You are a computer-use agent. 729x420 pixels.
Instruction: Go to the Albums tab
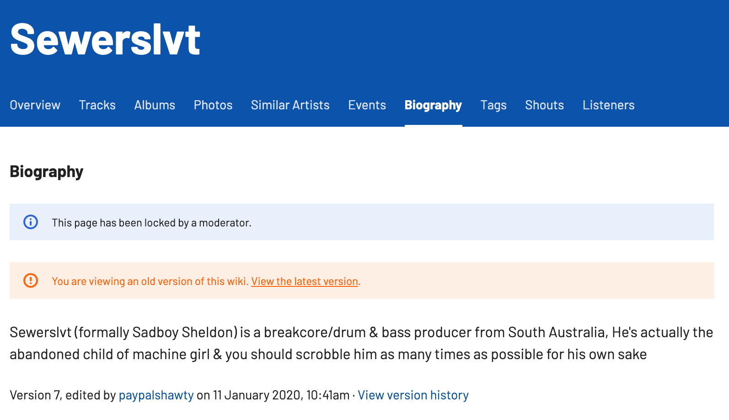pyautogui.click(x=155, y=105)
